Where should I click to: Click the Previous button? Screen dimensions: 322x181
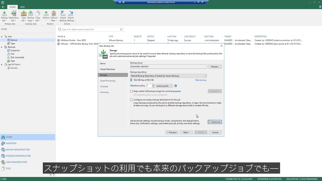point(172,132)
